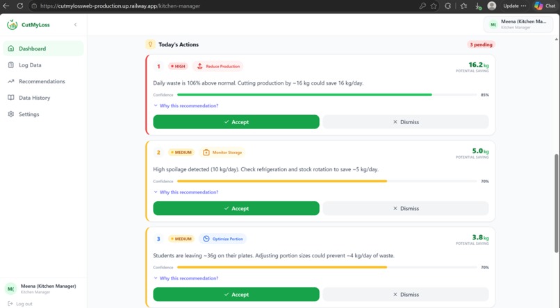Viewport: 560px width, 308px height.
Task: Bookmark the page with the star icon
Action: coord(434,6)
